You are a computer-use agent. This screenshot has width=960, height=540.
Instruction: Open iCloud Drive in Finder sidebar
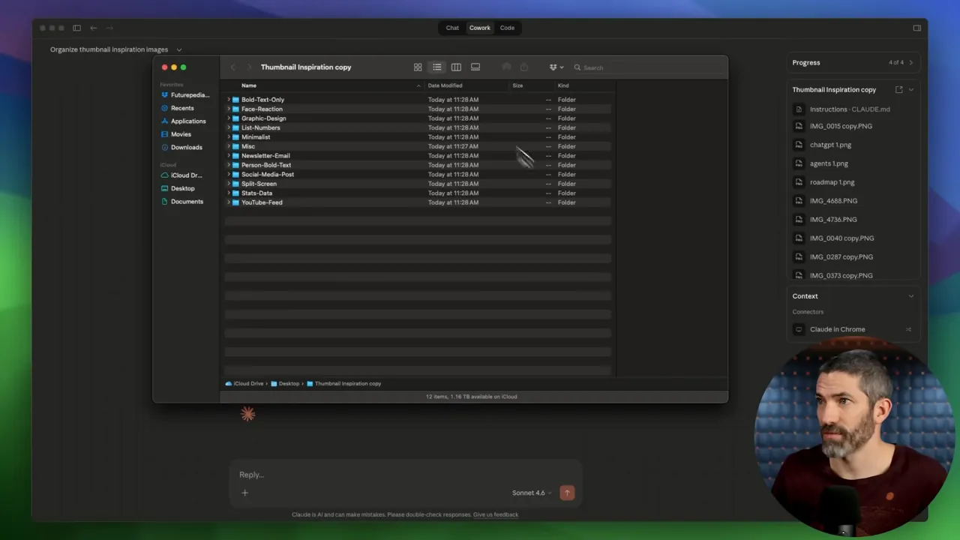click(x=181, y=175)
